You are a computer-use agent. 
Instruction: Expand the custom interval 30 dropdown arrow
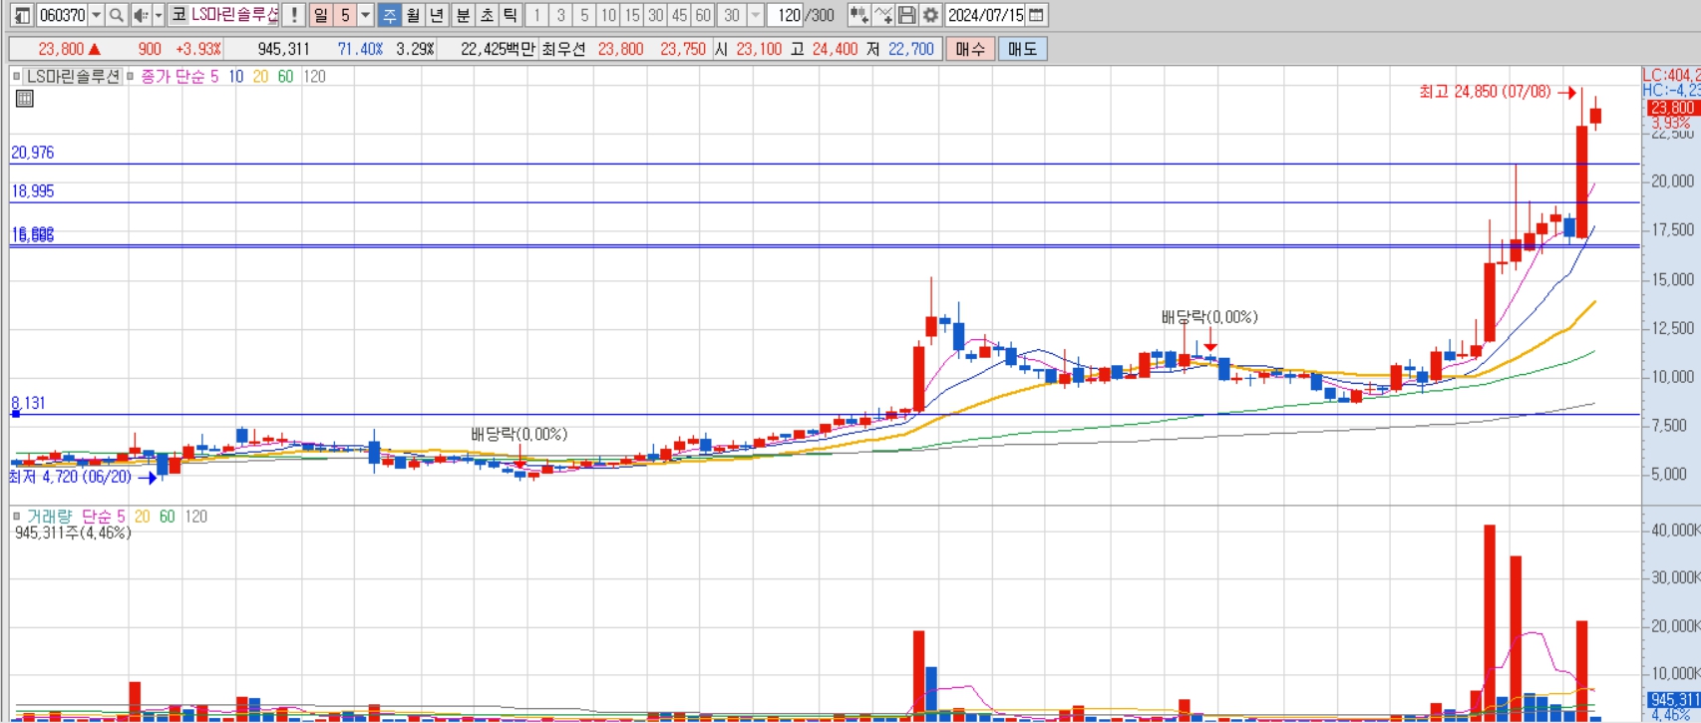tap(755, 15)
